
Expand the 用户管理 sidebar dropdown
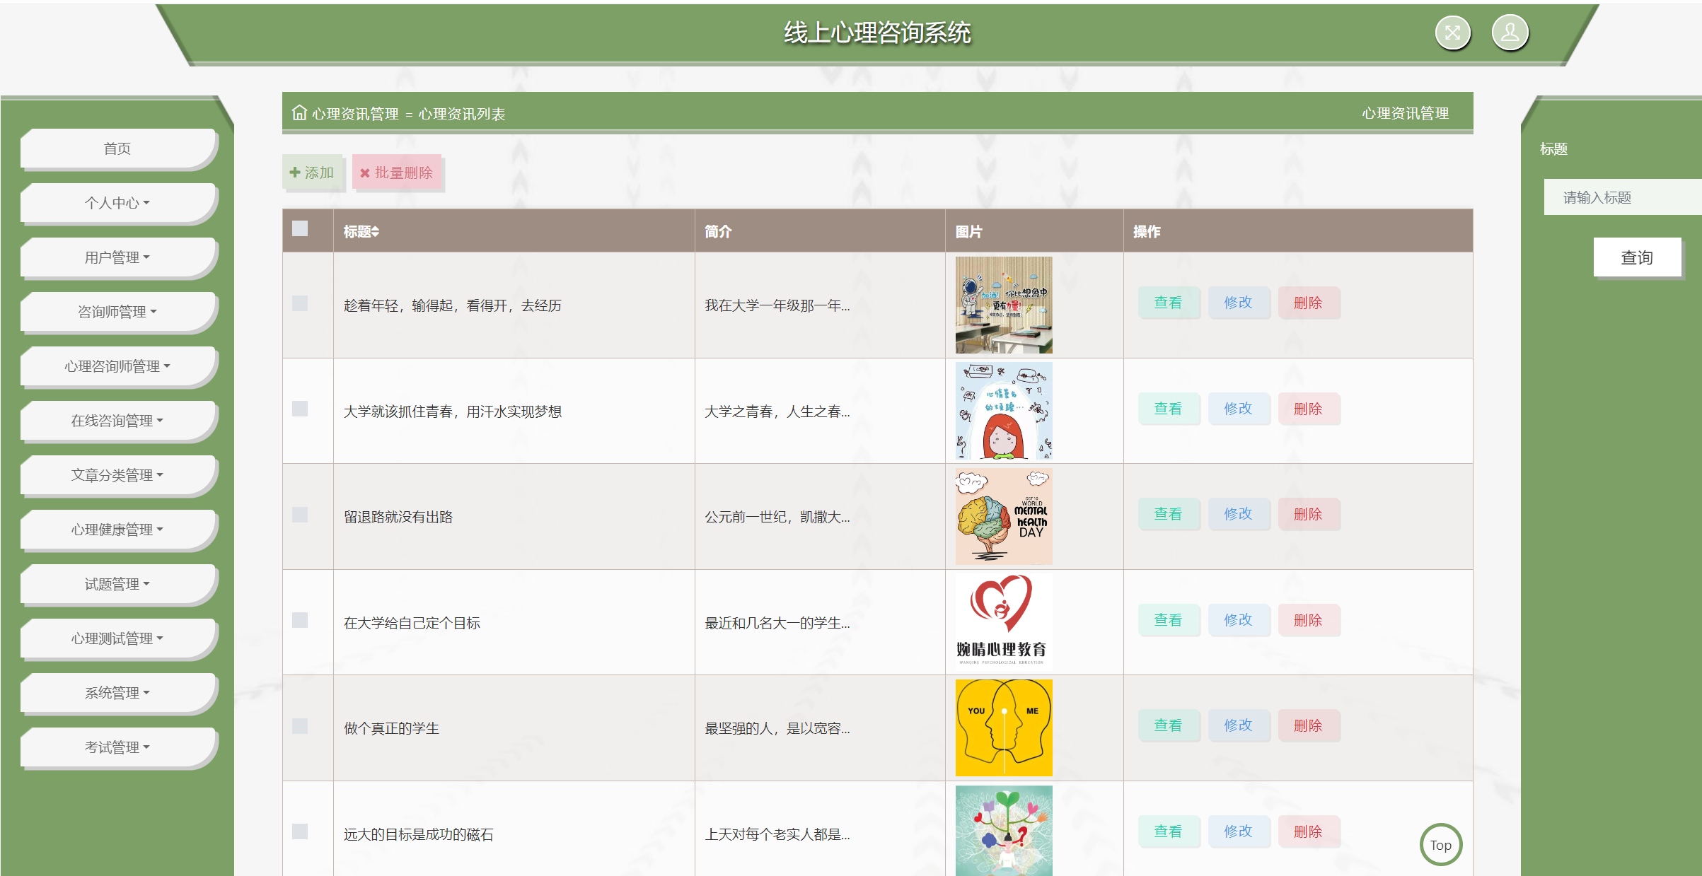pyautogui.click(x=118, y=257)
